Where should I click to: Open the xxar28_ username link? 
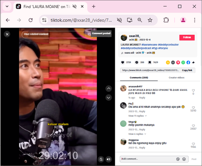click(135, 36)
